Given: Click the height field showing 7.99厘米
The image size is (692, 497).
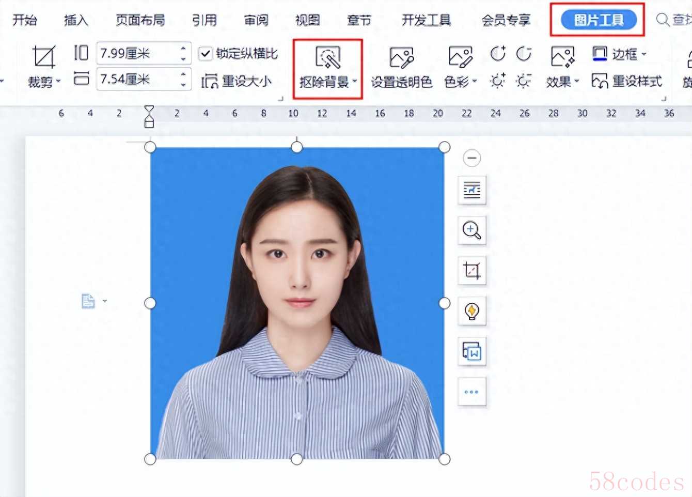Looking at the screenshot, I should (137, 53).
